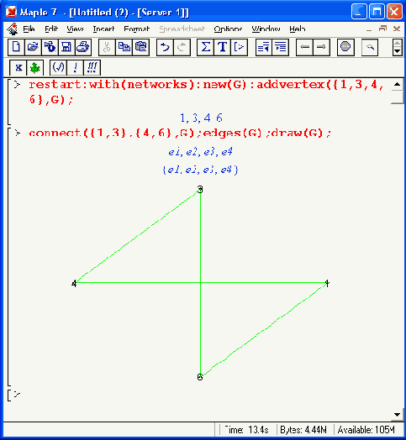Copy selection using the copy icon
Screen dimensions: 406x440
coord(124,47)
